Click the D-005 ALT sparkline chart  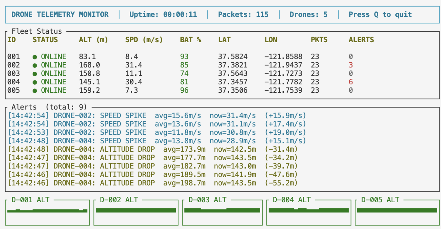tap(397, 211)
